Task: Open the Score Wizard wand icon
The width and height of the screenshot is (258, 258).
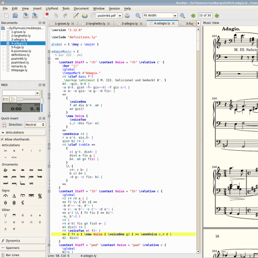Action: pyautogui.click(x=76, y=16)
